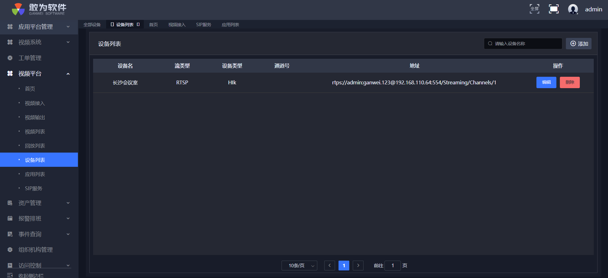Viewport: 608px width, 278px height.
Task: Switch to the 应用列表 tab in the tab bar
Action: (x=230, y=25)
